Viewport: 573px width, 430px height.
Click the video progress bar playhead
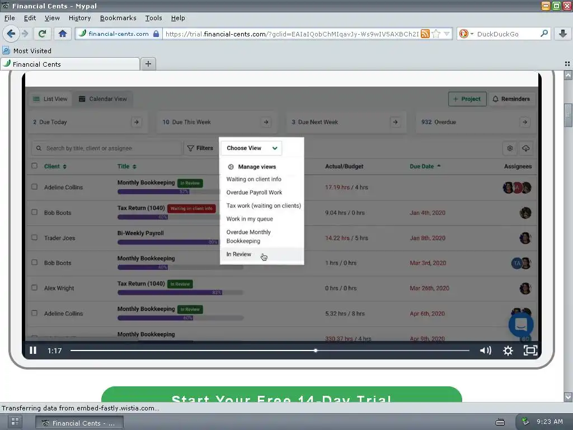point(316,350)
